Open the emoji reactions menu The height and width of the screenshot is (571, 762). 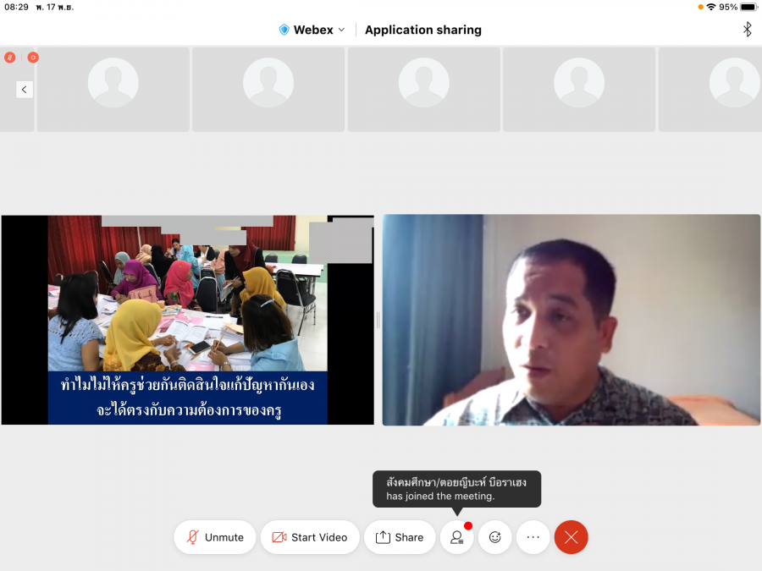tap(495, 537)
